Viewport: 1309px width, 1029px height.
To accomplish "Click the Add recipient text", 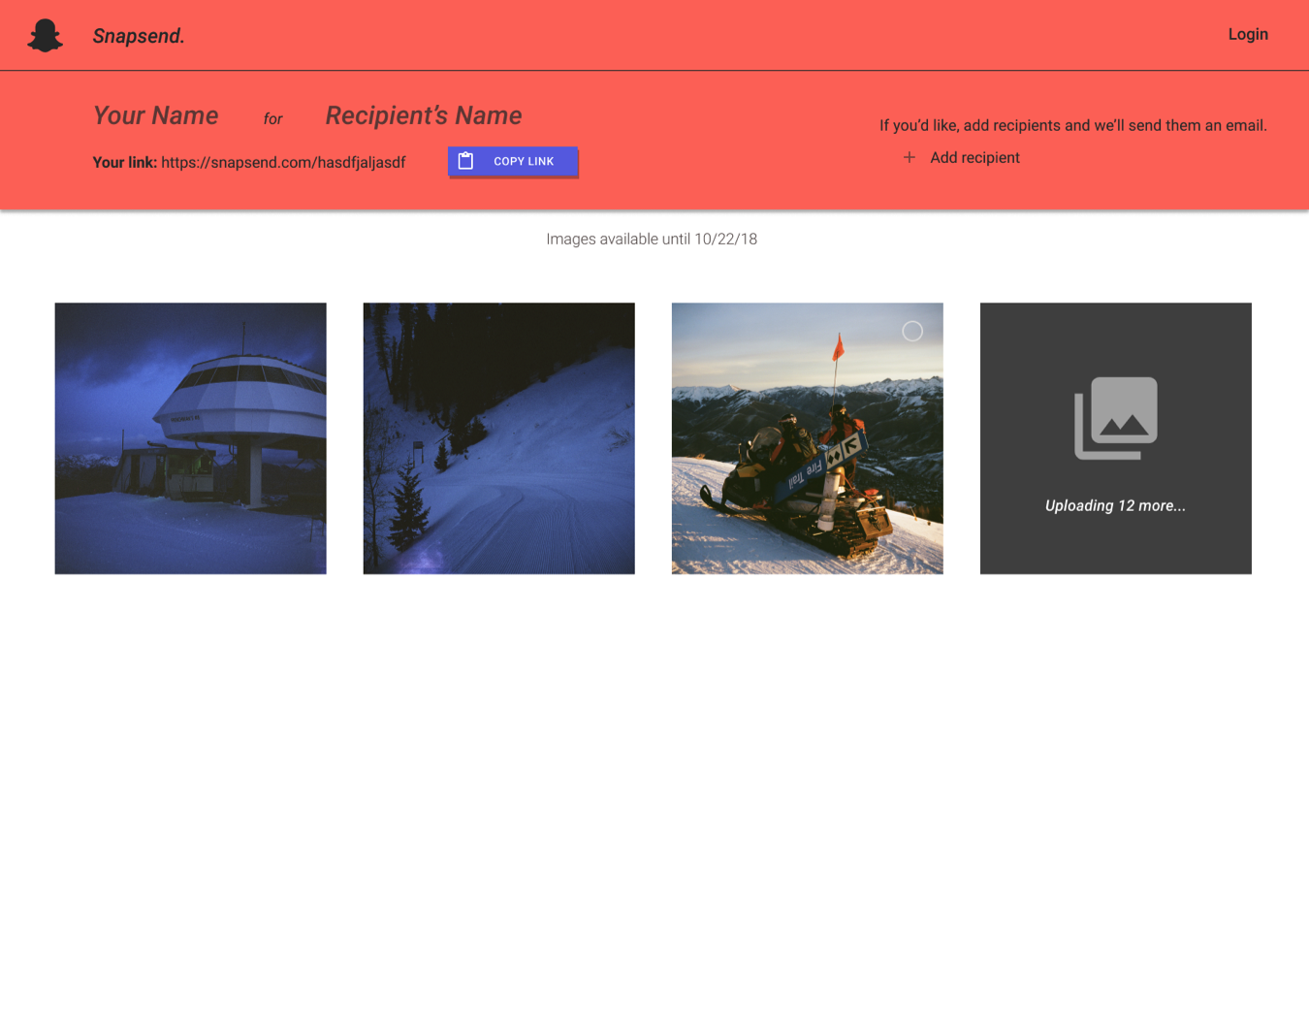I will pos(974,157).
